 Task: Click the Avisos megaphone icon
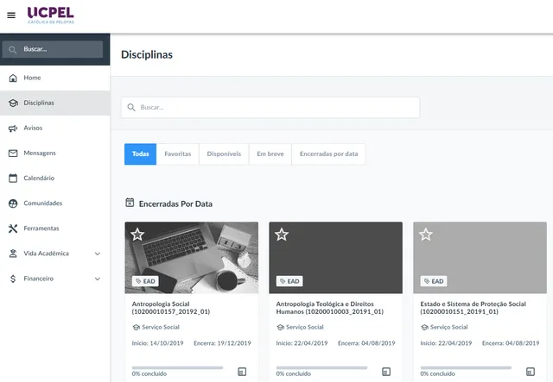(x=13, y=128)
